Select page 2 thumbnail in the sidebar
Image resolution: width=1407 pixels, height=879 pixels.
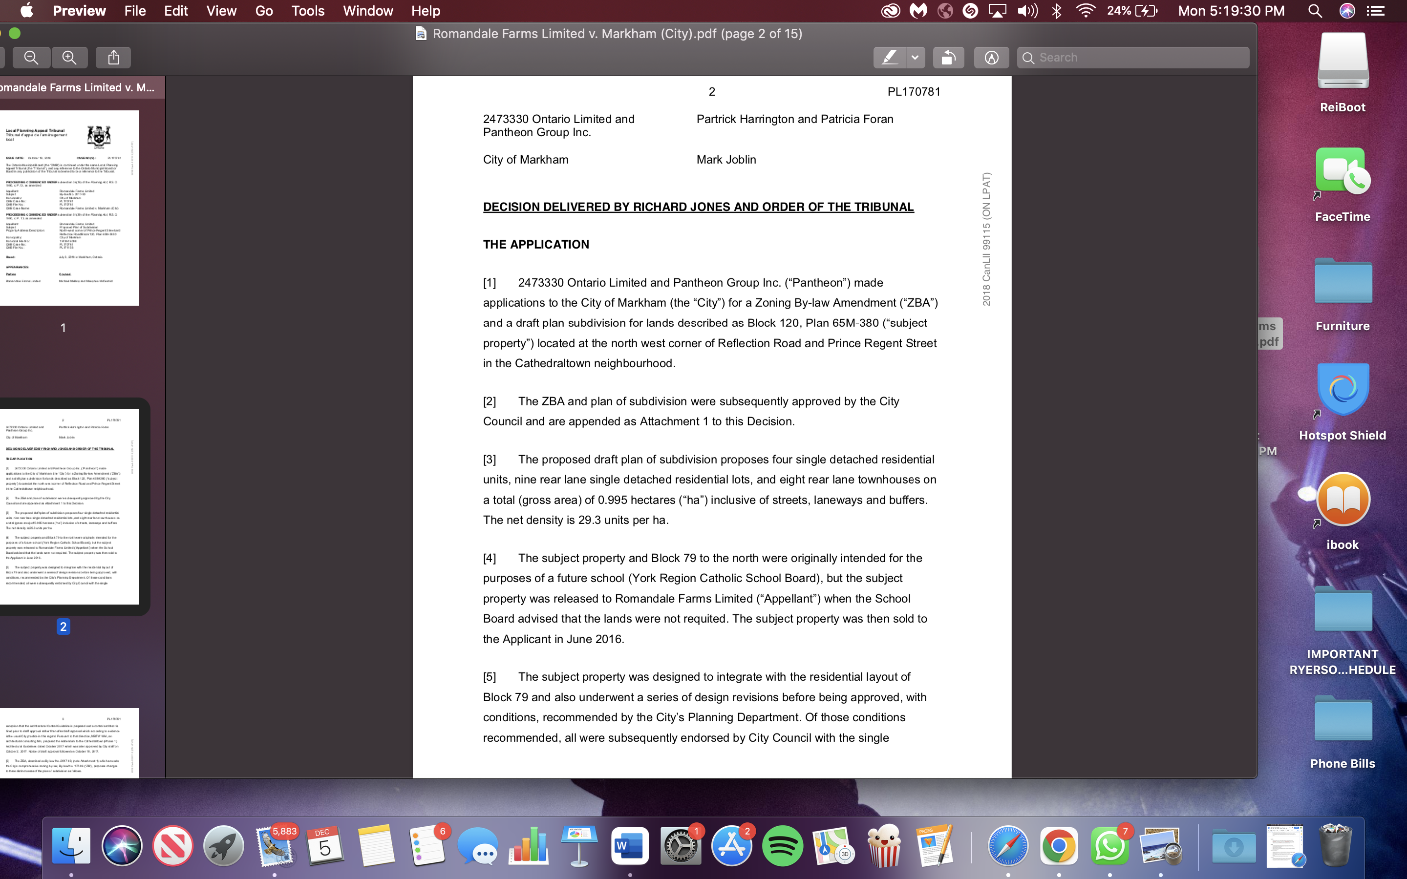click(x=69, y=506)
